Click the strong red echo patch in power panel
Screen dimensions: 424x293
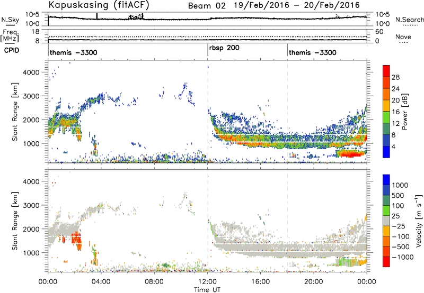click(350, 154)
